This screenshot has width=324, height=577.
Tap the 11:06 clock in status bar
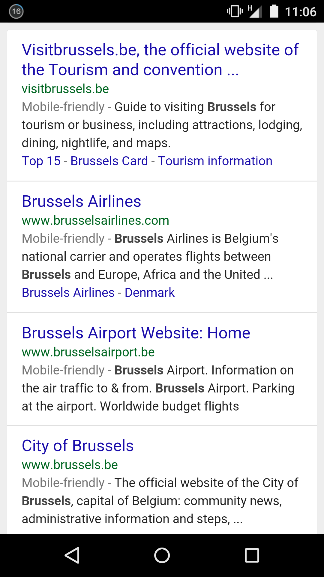301,12
